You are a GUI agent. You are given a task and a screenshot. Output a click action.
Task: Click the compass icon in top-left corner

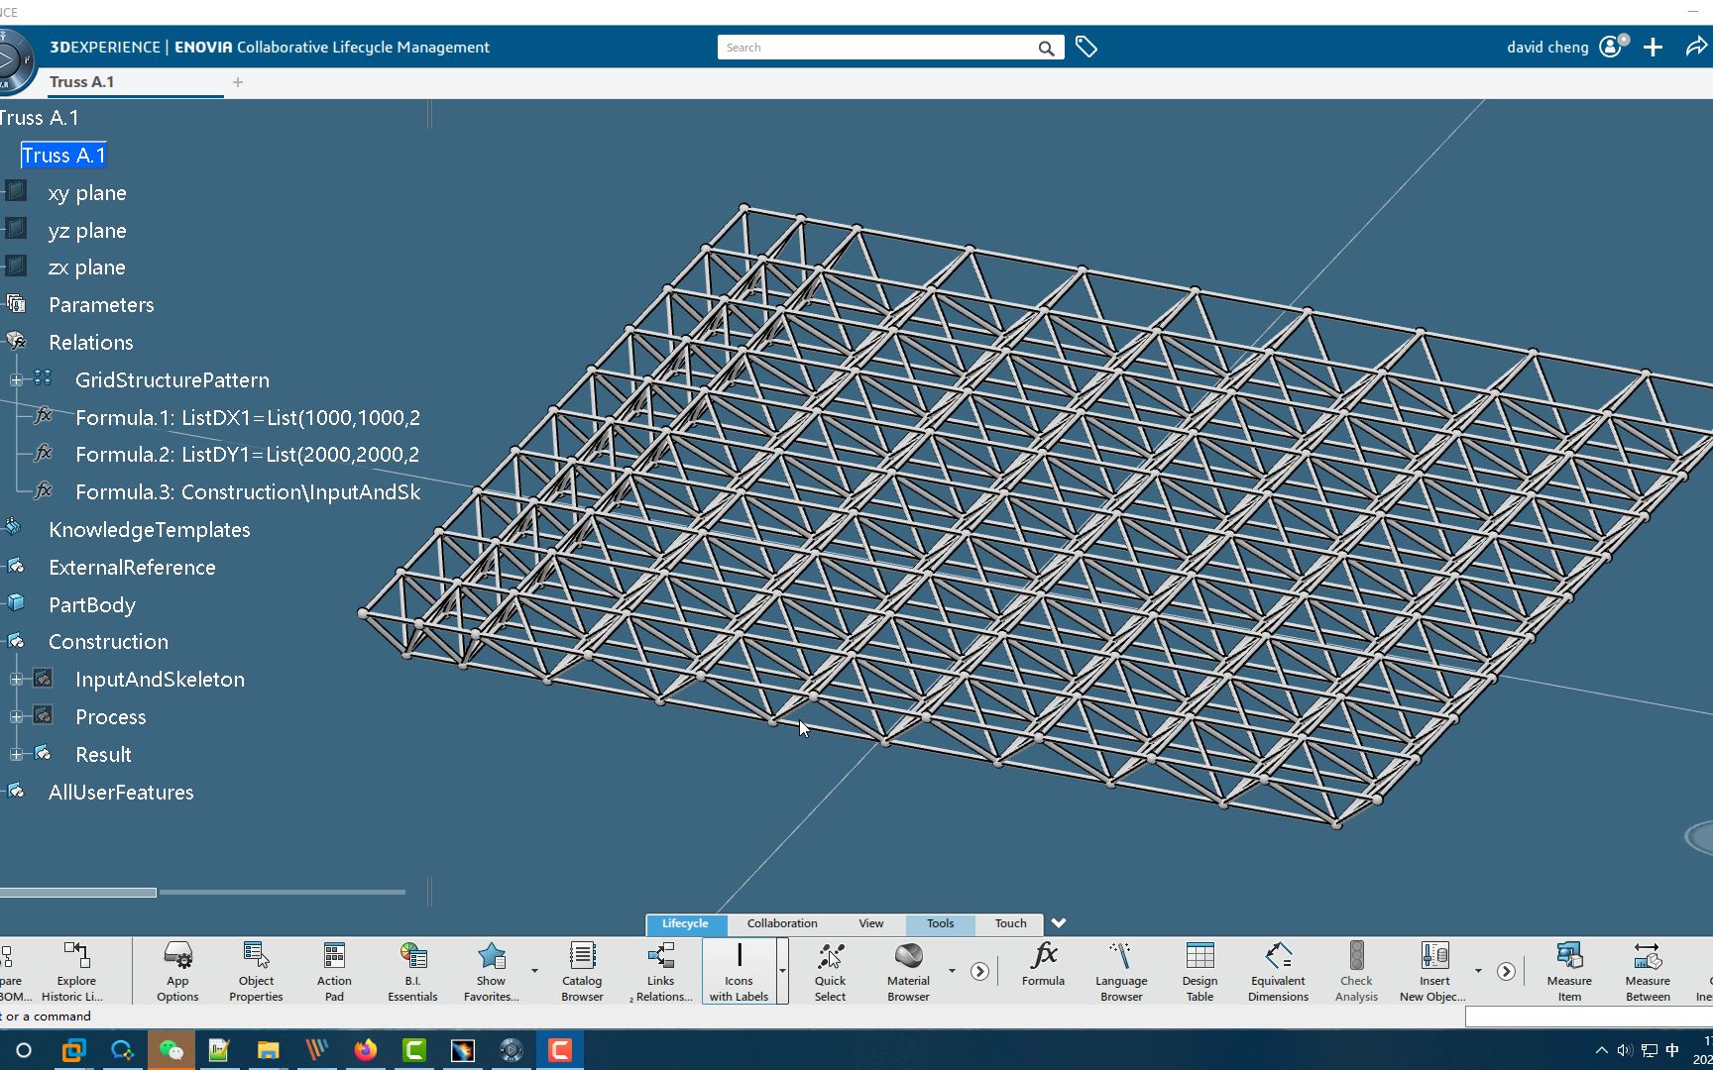pyautogui.click(x=12, y=59)
